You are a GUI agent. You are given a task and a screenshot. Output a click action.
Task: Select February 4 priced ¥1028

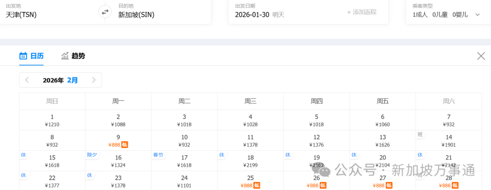pos(251,120)
